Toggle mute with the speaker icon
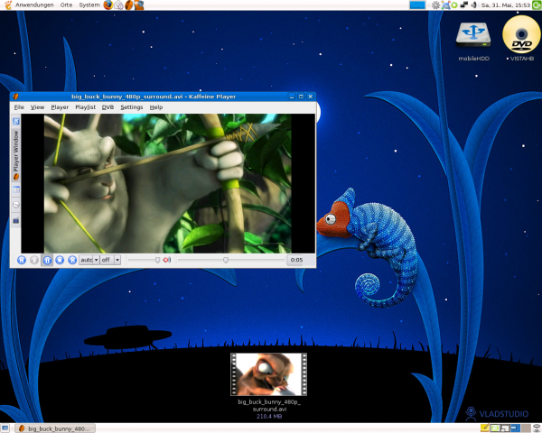The width and height of the screenshot is (542, 433). pyautogui.click(x=167, y=260)
